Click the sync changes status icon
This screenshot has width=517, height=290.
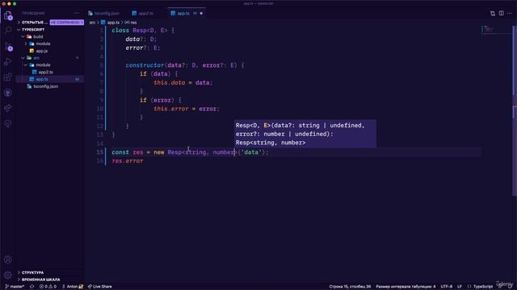[32, 287]
